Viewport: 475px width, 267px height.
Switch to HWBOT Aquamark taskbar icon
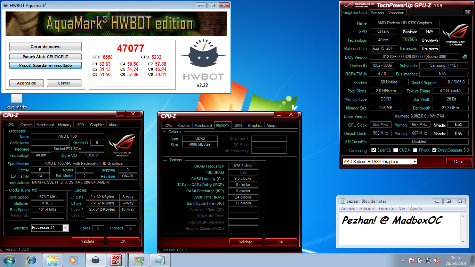tap(95, 260)
